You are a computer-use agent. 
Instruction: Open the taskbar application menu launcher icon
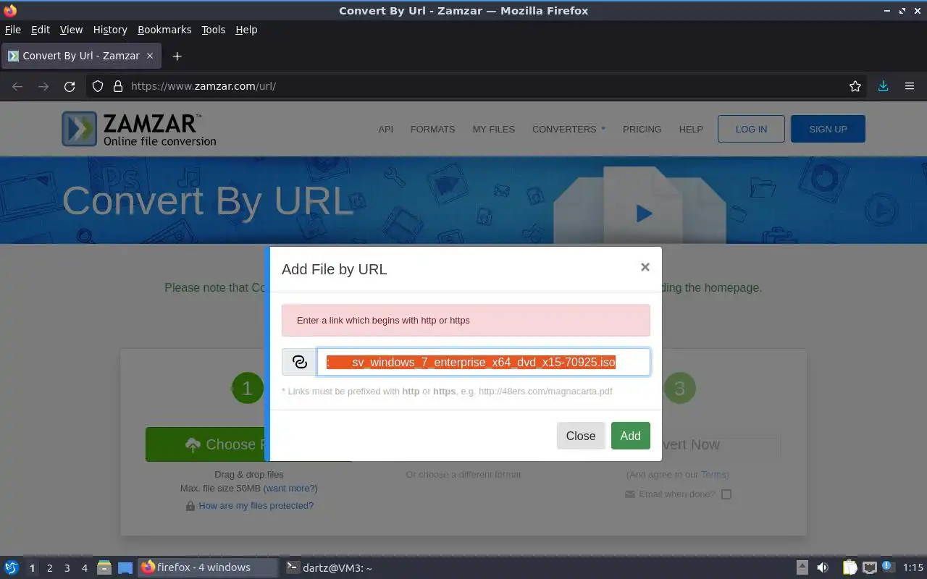[11, 567]
